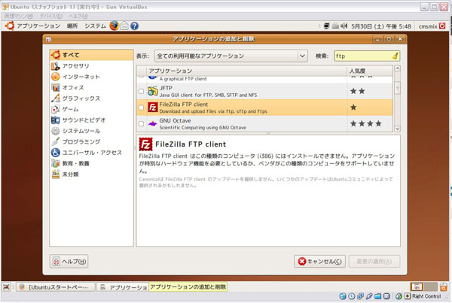This screenshot has width=452, height=303.
Task: Click the application list scroll up arrow
Action: tap(397, 68)
